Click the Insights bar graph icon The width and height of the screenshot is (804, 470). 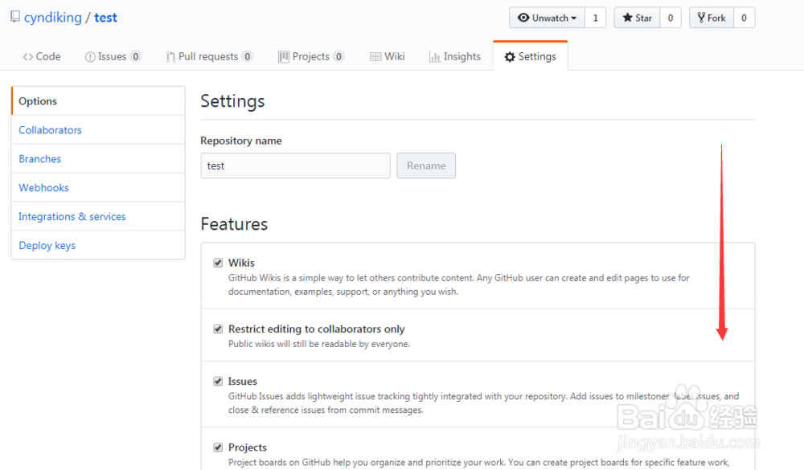tap(435, 57)
